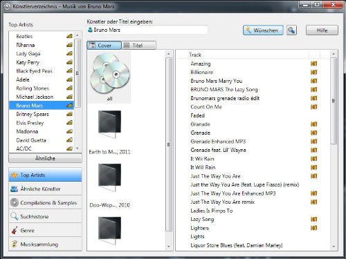Click the popularity icon next to Adele

69,79
